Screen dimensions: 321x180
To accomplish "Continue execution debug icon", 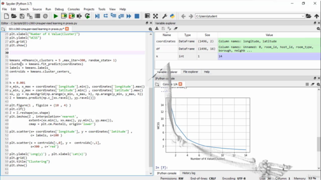I will (129, 16).
